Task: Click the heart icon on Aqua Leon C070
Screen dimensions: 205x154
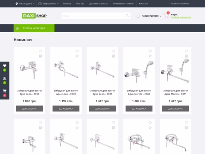Action: click(77, 51)
